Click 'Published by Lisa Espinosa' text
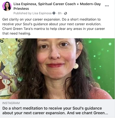The height and width of the screenshot is (118, 115). click(x=32, y=13)
